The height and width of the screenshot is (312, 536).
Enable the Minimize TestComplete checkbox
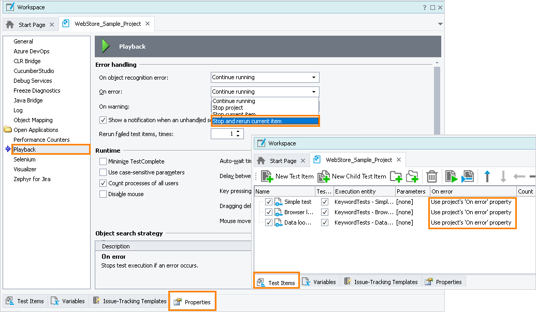[x=103, y=161]
